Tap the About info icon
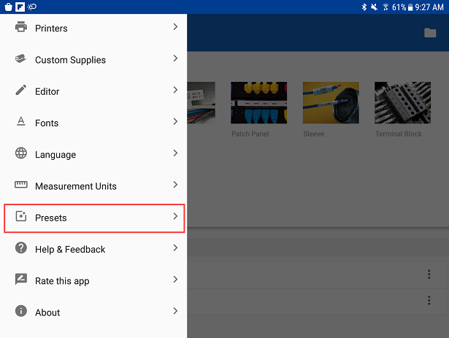Image resolution: width=449 pixels, height=338 pixels. tap(20, 312)
